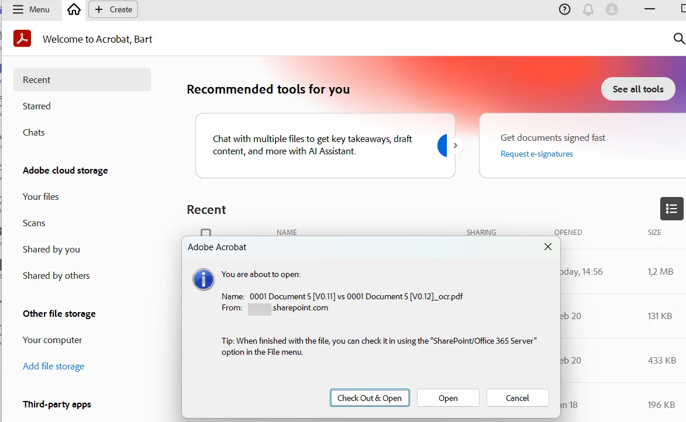Minimize the Acrobat window
The width and height of the screenshot is (686, 422).
[650, 9]
